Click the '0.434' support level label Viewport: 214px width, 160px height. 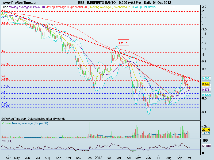(x=5, y=106)
